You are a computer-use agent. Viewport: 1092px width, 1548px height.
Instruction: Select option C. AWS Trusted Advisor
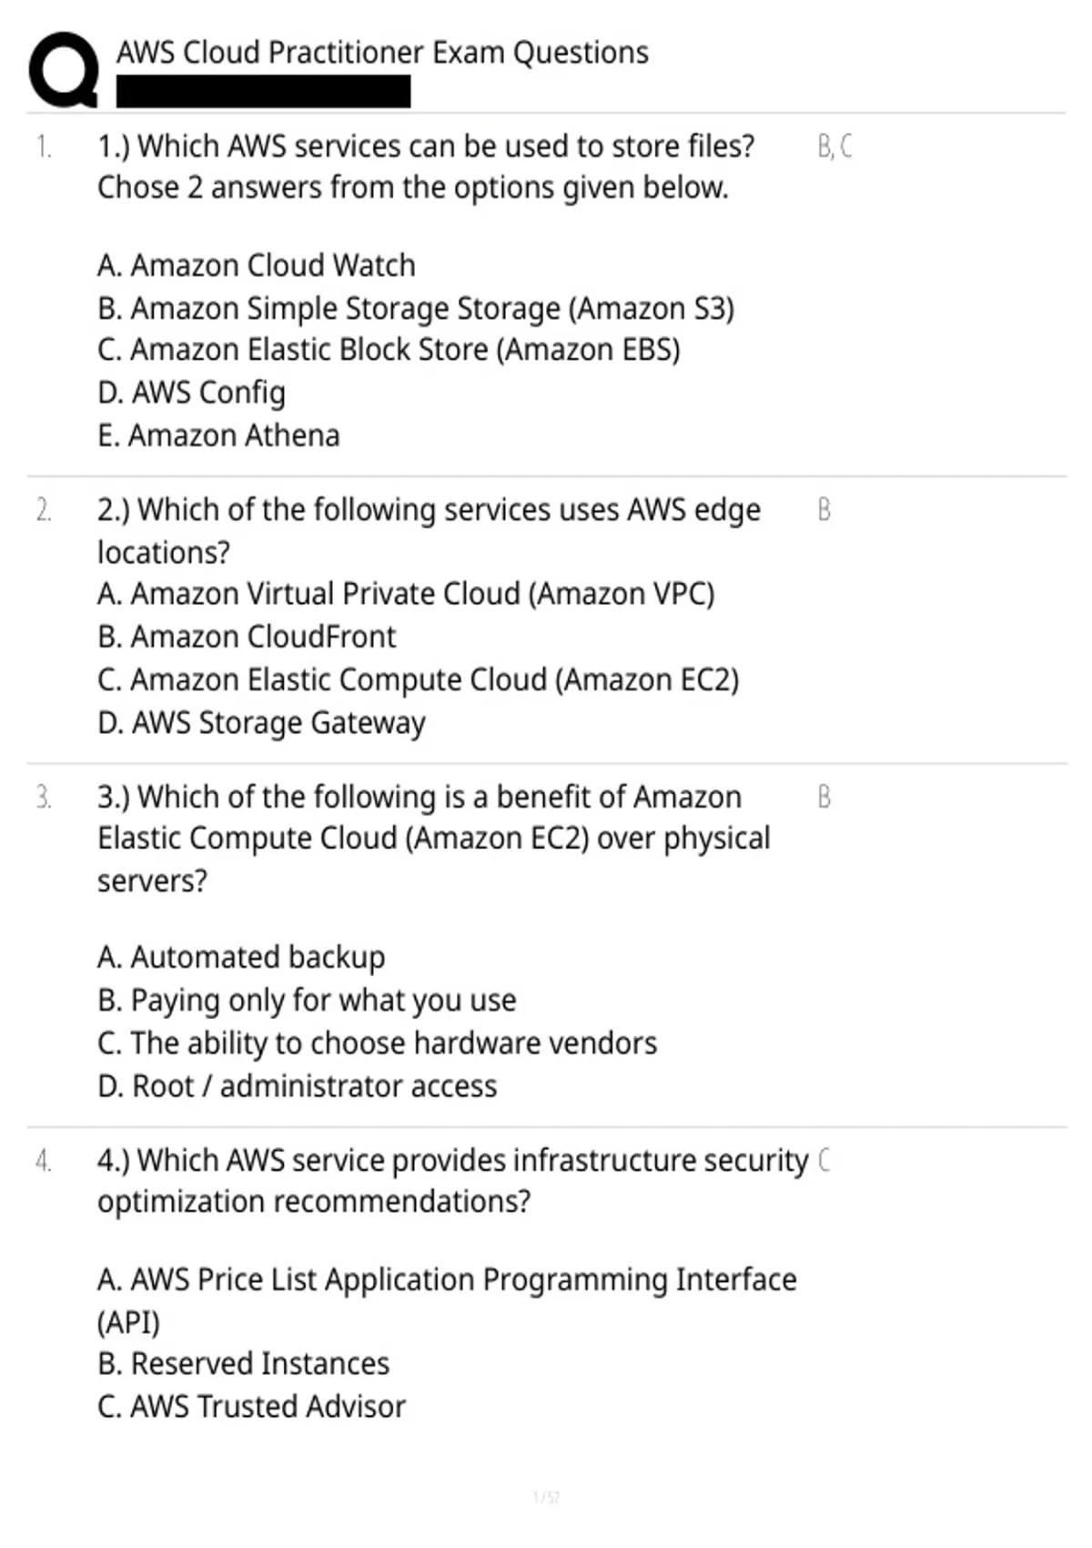(251, 1407)
